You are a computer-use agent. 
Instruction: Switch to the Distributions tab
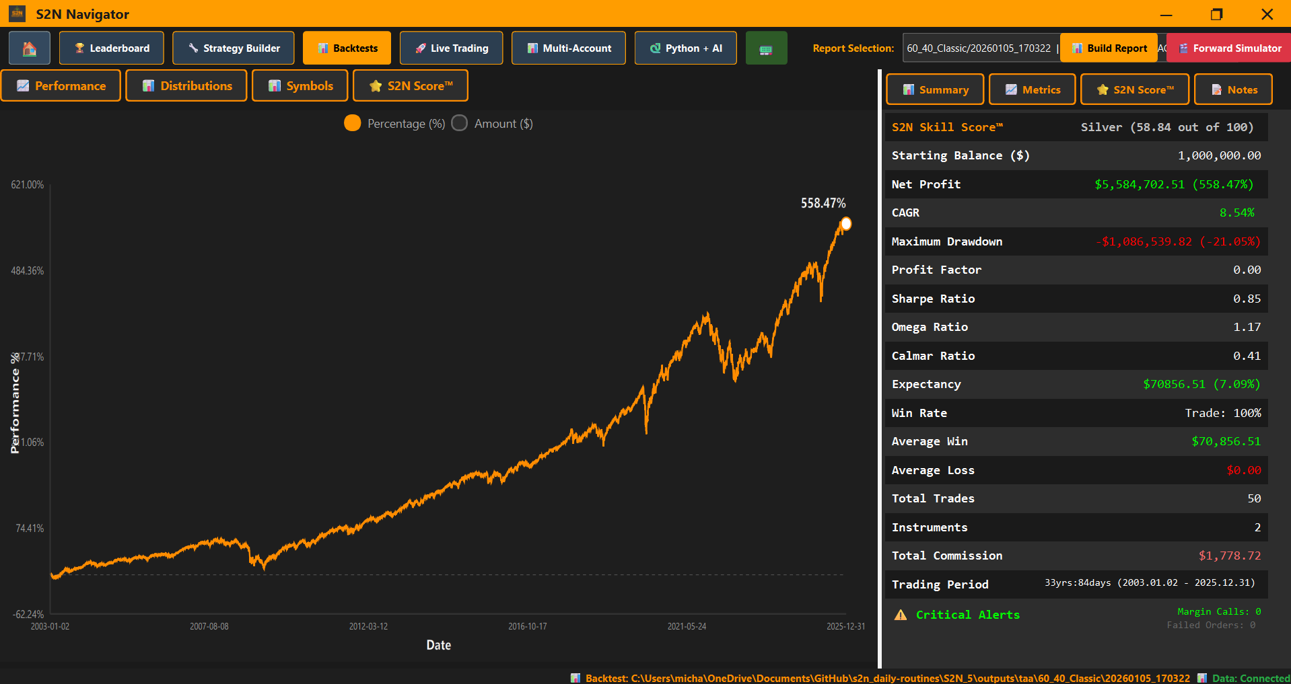click(x=186, y=86)
